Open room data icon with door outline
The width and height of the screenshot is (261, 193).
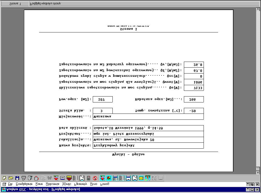pos(82,178)
